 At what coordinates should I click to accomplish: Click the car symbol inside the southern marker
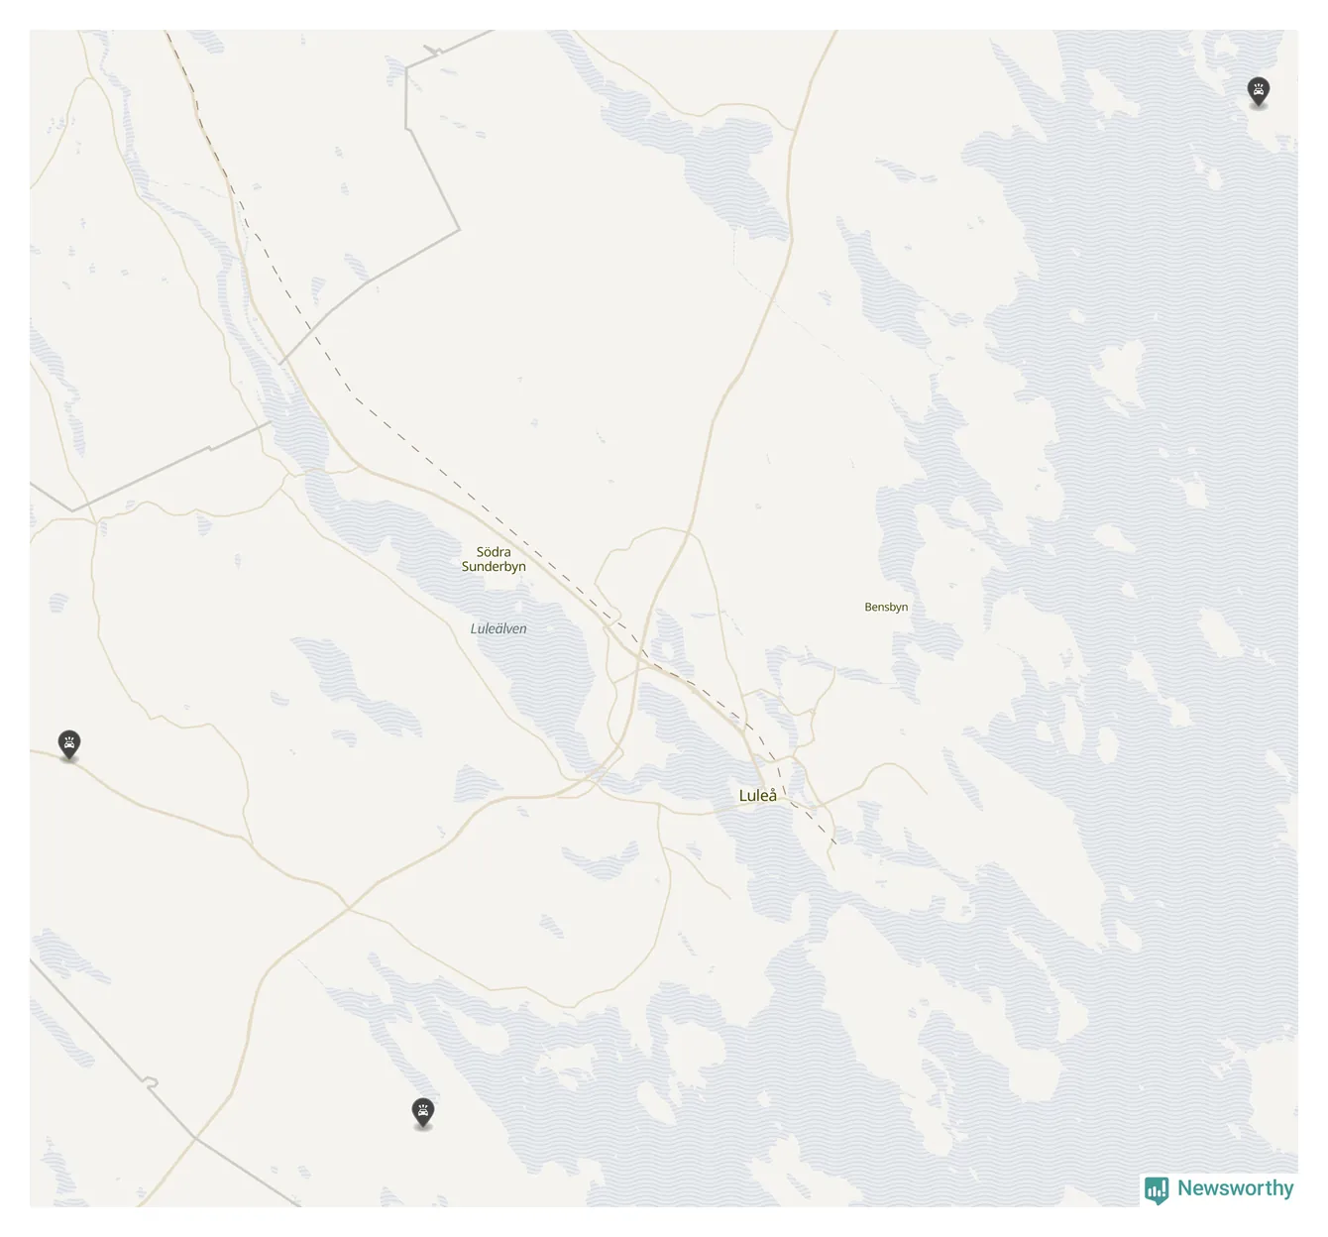423,1111
